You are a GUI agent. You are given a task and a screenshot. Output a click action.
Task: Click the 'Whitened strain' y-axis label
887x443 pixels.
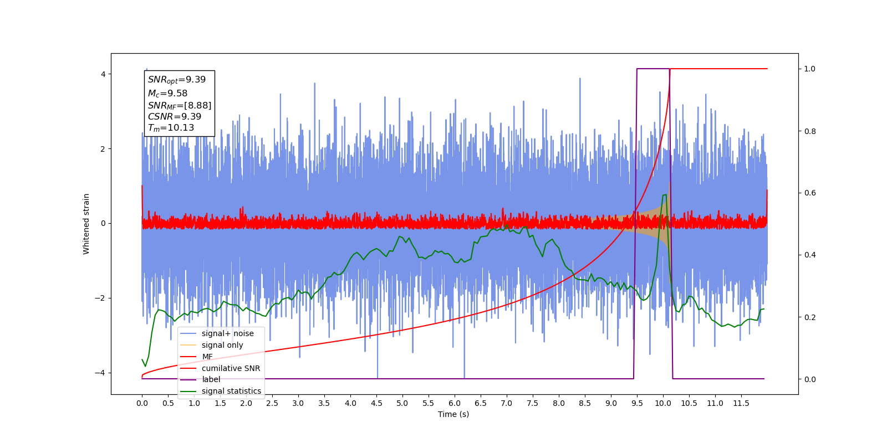(86, 224)
